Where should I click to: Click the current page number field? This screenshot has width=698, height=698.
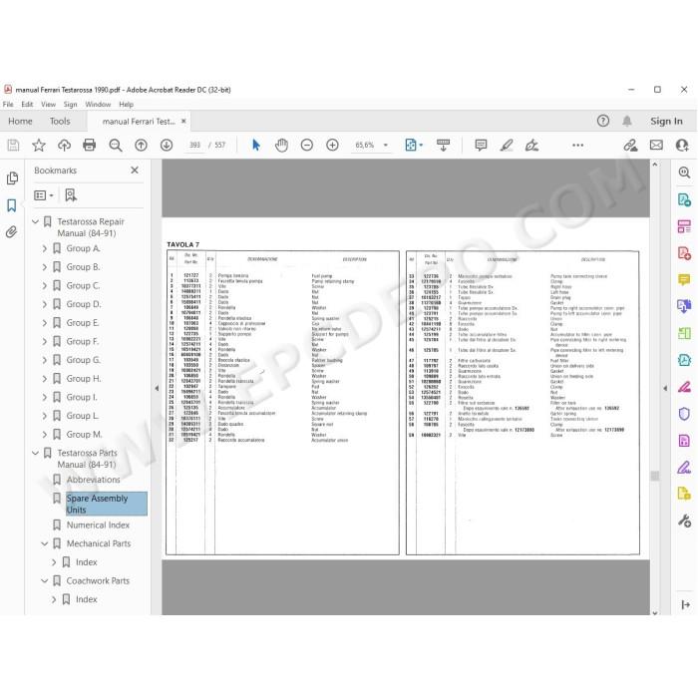[195, 146]
